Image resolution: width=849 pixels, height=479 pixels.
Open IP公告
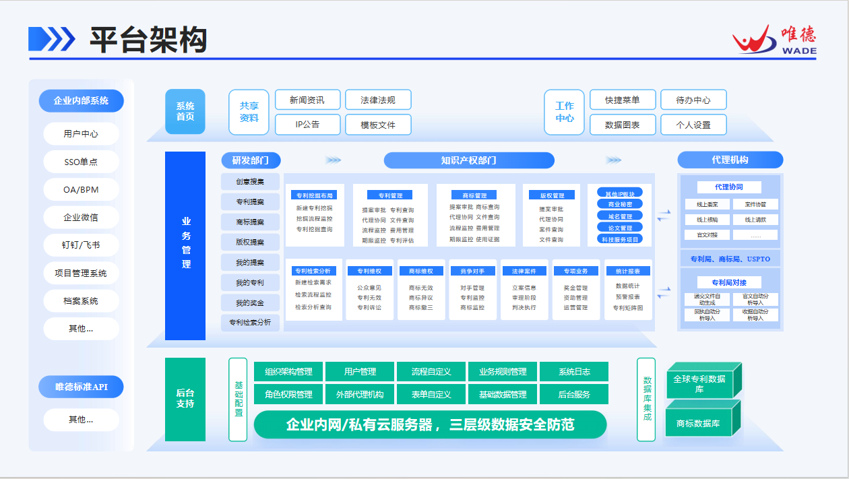point(307,125)
